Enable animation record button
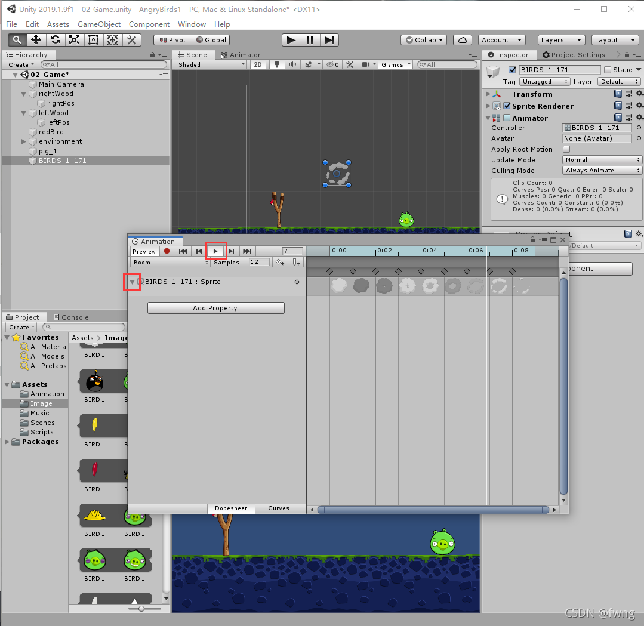This screenshot has width=644, height=626. (167, 251)
